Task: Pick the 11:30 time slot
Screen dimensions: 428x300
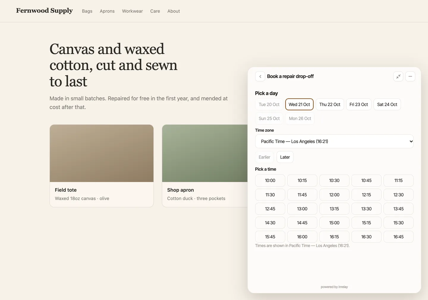Action: [x=270, y=195]
